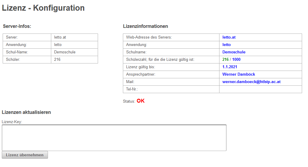Click the red OK status text

click(x=140, y=101)
